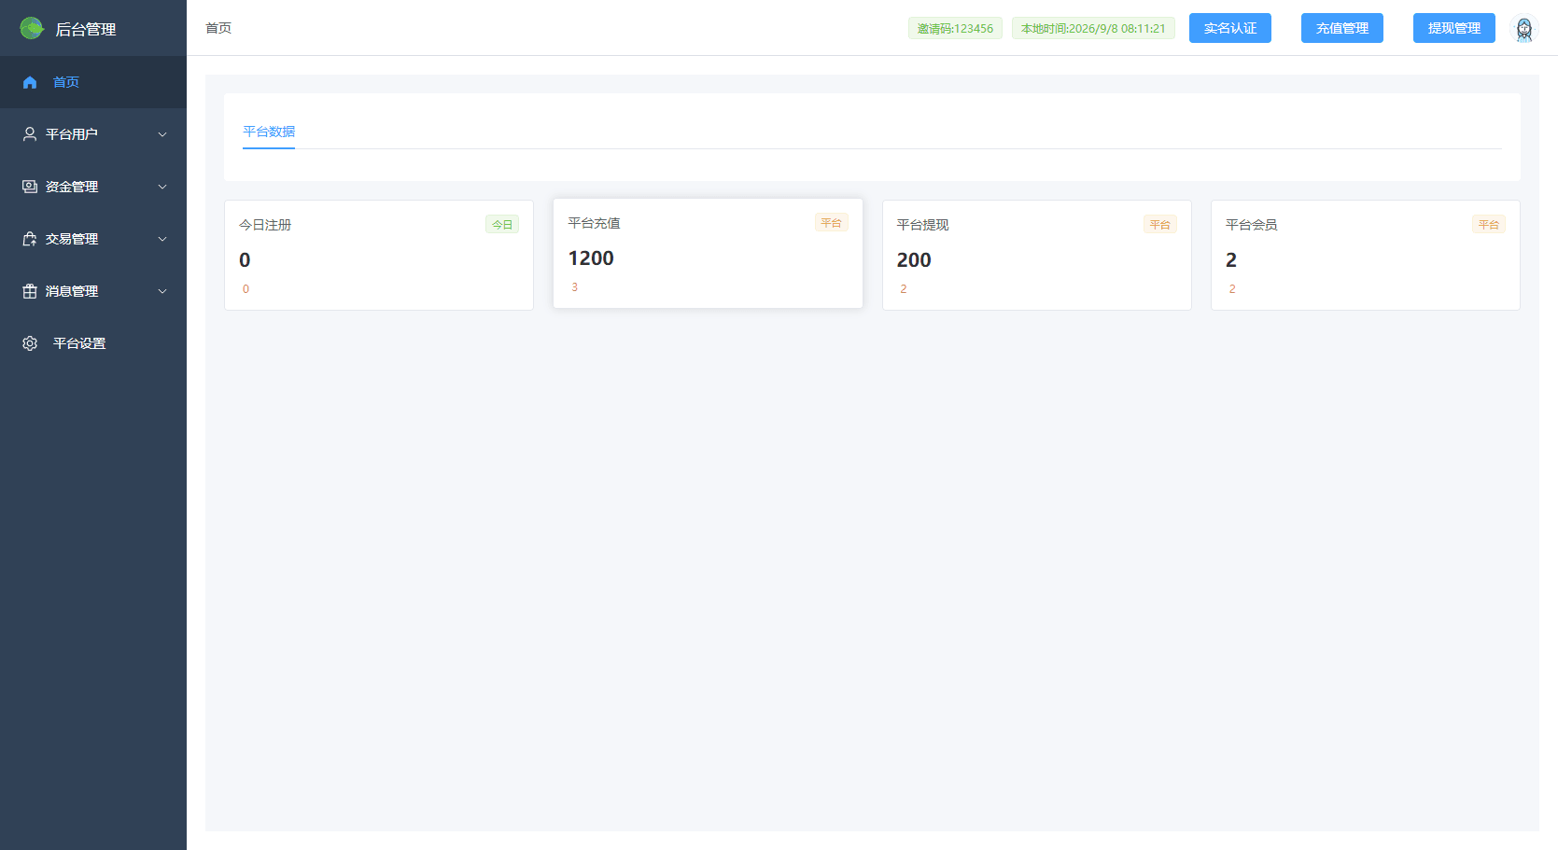
Task: Click the 提现管理 button
Action: click(x=1454, y=28)
